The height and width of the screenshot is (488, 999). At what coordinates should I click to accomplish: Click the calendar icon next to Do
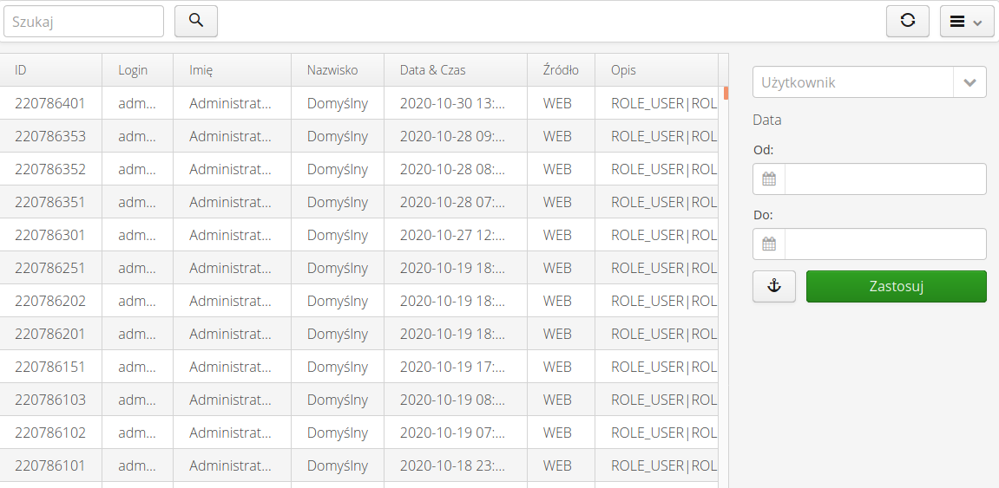click(769, 244)
